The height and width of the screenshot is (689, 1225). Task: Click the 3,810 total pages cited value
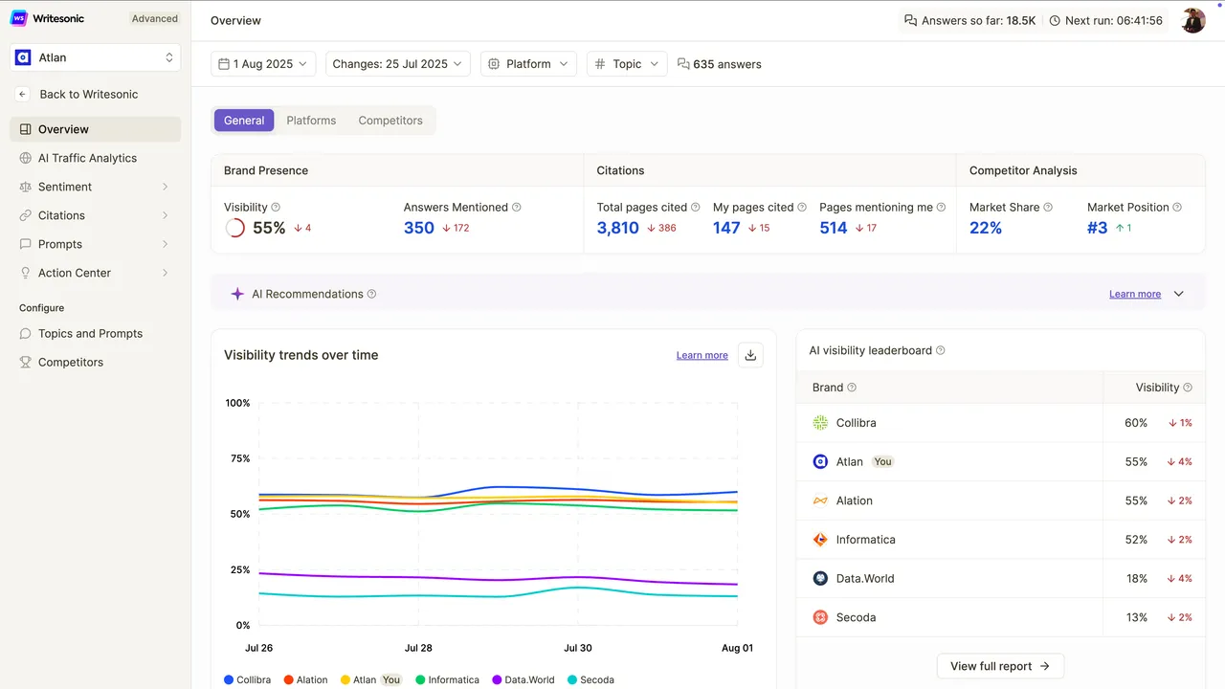(618, 228)
